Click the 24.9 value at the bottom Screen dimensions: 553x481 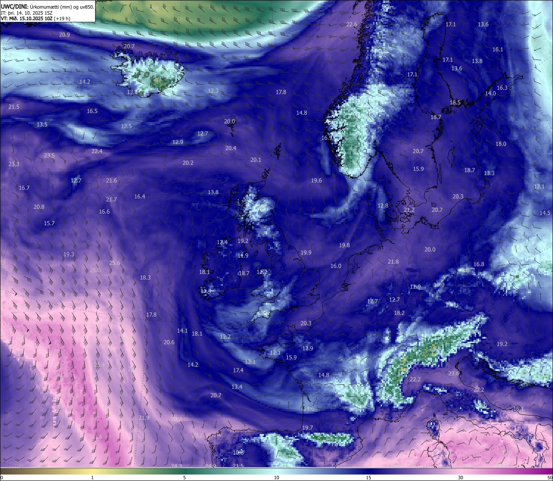click(211, 466)
